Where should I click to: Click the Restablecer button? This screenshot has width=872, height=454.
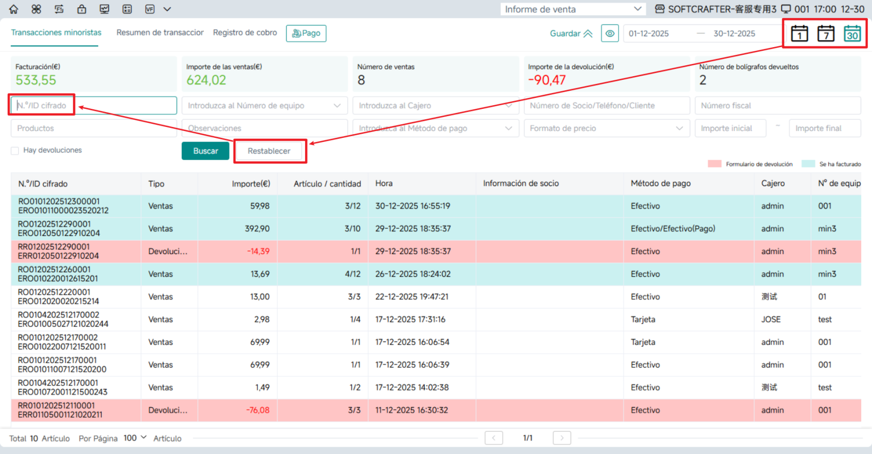click(269, 151)
